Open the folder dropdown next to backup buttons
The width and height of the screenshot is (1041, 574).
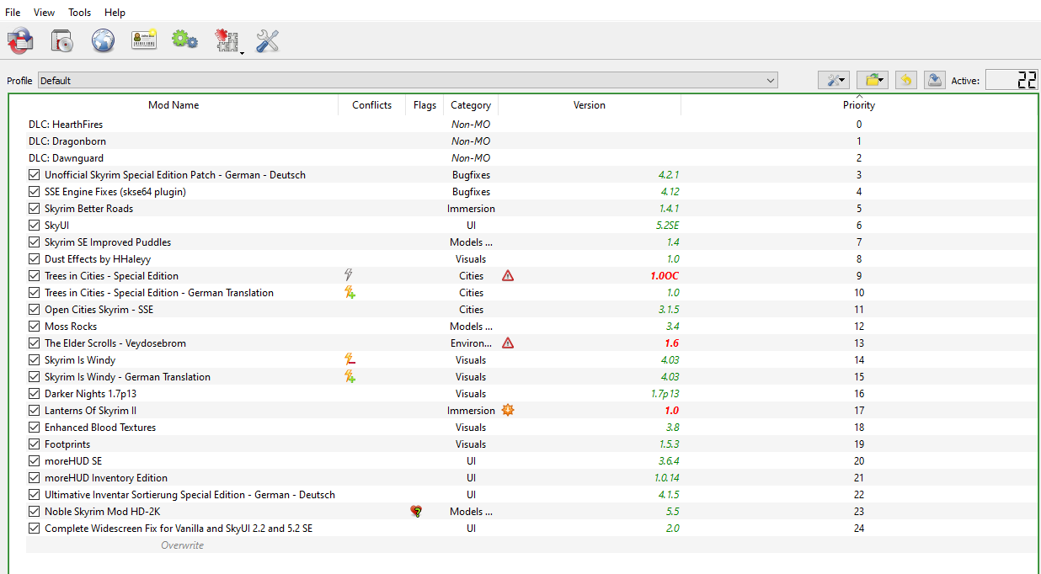click(x=873, y=80)
